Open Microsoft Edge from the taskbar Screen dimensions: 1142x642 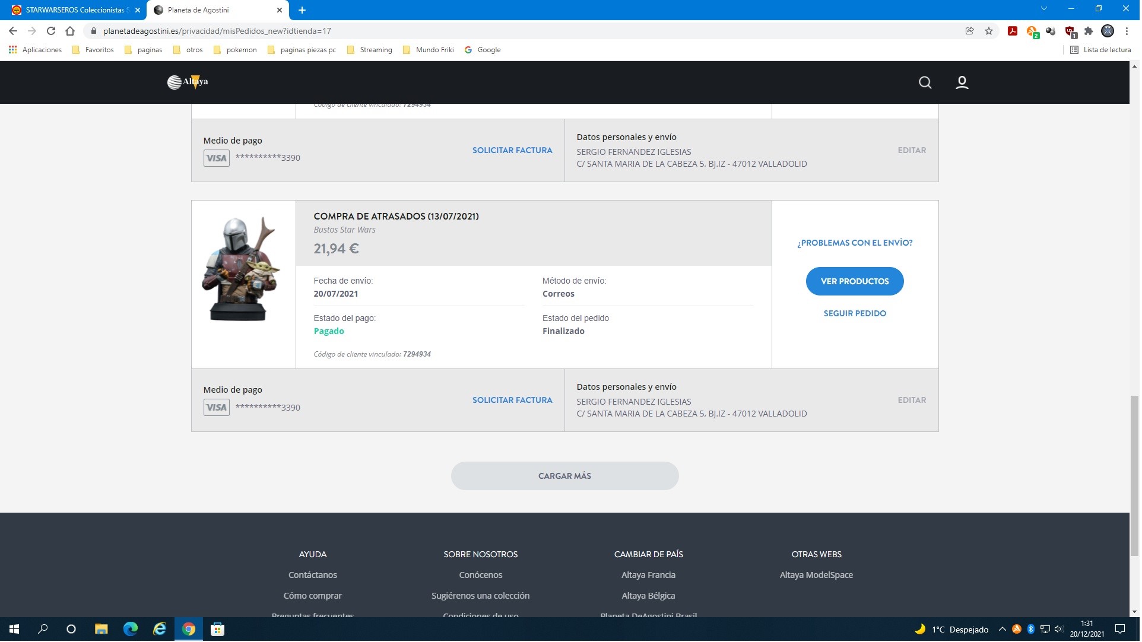131,630
